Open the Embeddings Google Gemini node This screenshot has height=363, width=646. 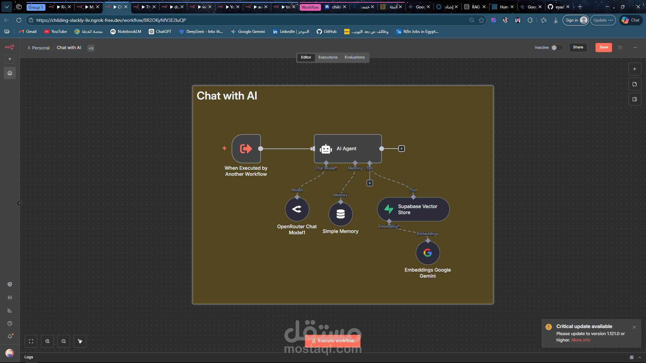[428, 253]
